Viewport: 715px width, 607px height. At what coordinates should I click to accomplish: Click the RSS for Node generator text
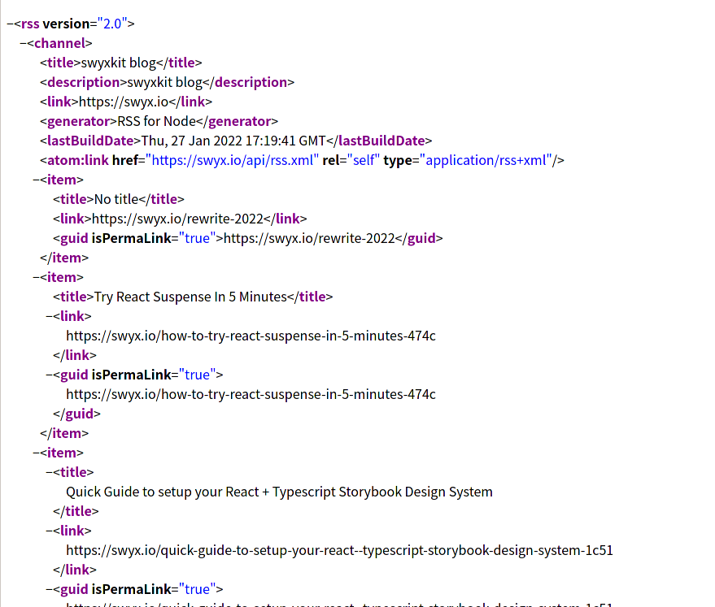click(x=157, y=120)
